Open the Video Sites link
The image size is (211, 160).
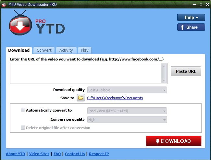[39, 154]
